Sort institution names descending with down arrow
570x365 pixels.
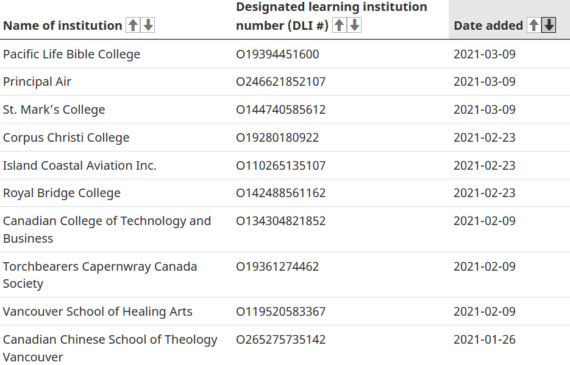tap(148, 25)
